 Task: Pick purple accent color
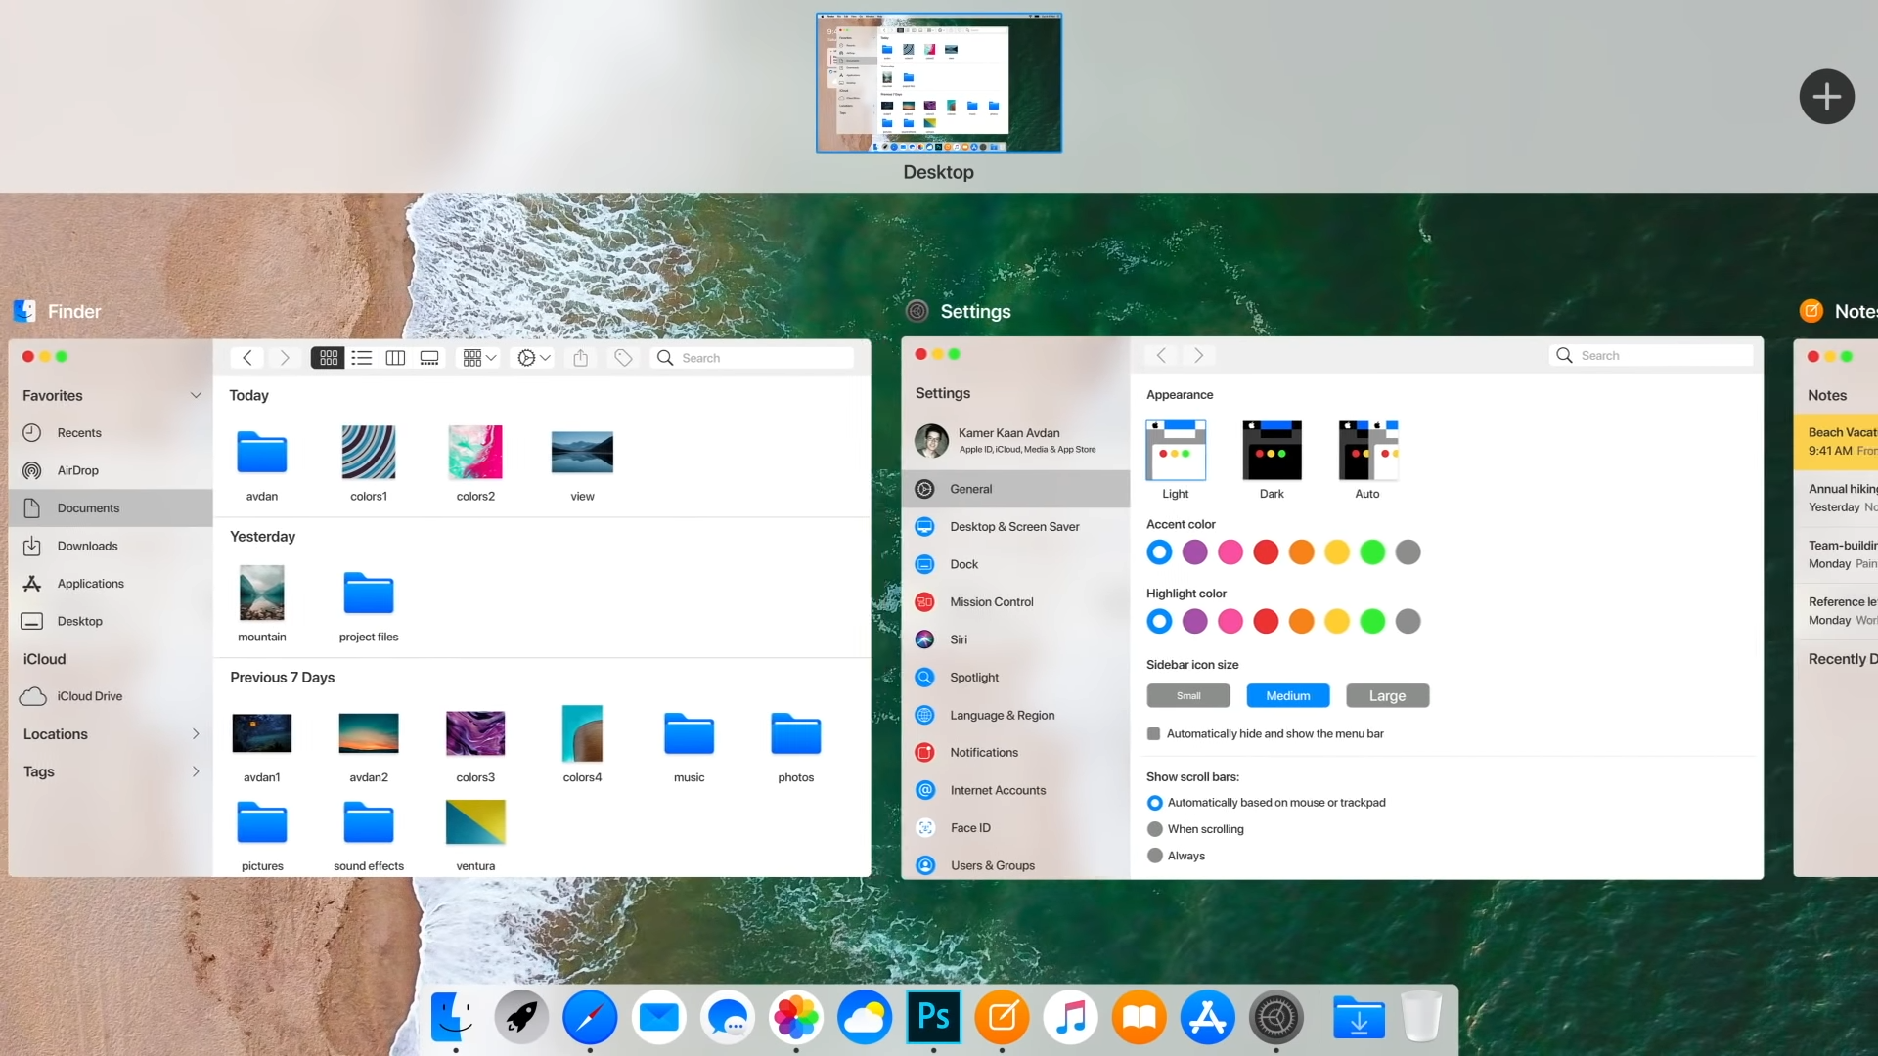1194,552
